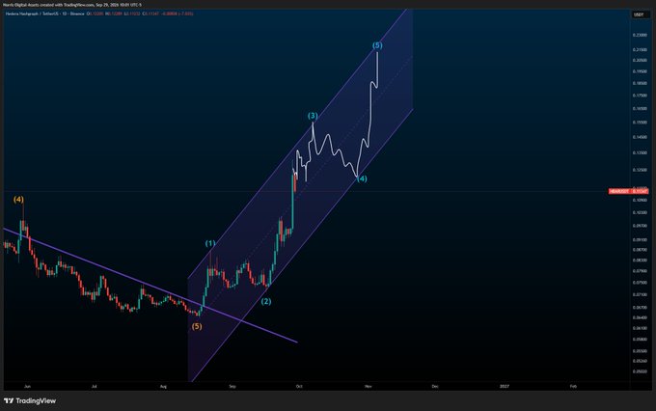Click the orange wave (4) label on the left
The width and height of the screenshot is (656, 411).
pos(18,199)
